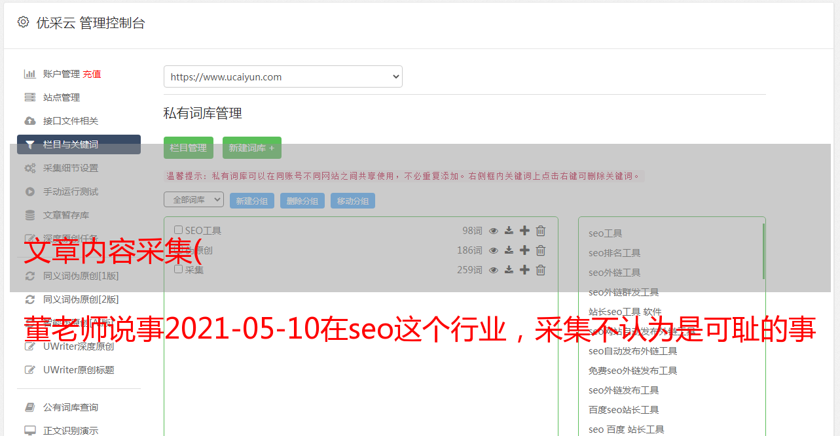
Task: Click the plus icon in the 采集 row
Action: [x=524, y=270]
